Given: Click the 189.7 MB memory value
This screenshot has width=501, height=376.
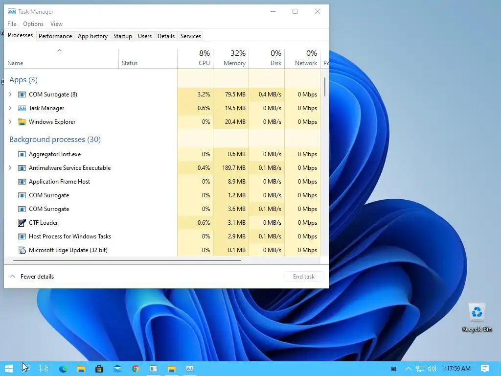Looking at the screenshot, I should coord(233,168).
